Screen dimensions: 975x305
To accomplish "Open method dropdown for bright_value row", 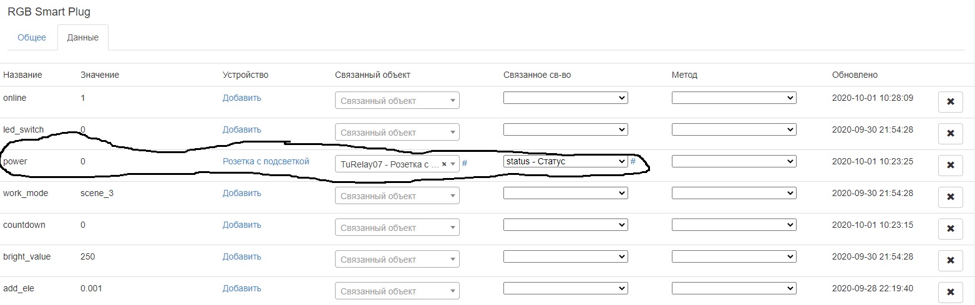I will click(734, 256).
